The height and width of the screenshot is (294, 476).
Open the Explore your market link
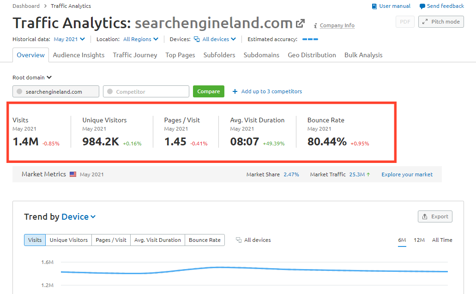pyautogui.click(x=407, y=174)
